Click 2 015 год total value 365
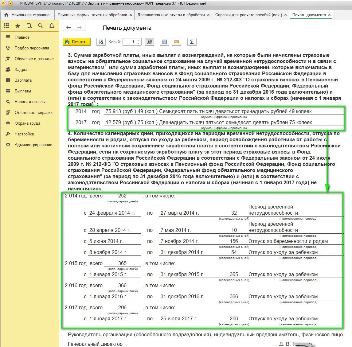 click(123, 263)
